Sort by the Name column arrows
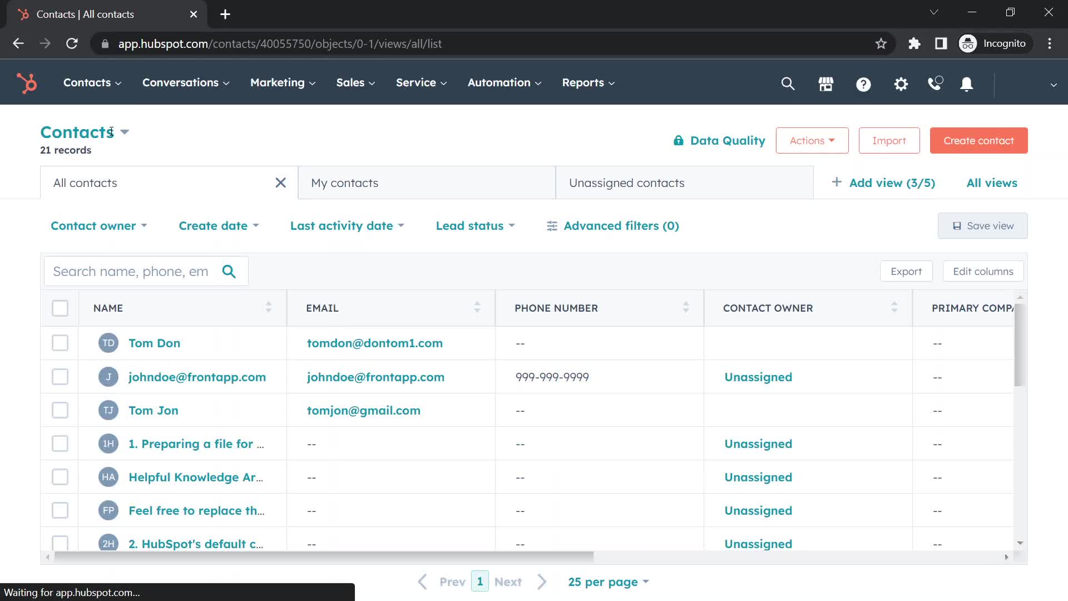This screenshot has height=601, width=1068. 269,307
